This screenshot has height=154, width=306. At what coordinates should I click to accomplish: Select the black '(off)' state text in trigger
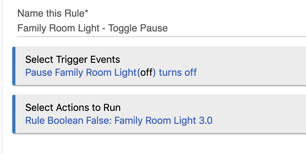[146, 72]
